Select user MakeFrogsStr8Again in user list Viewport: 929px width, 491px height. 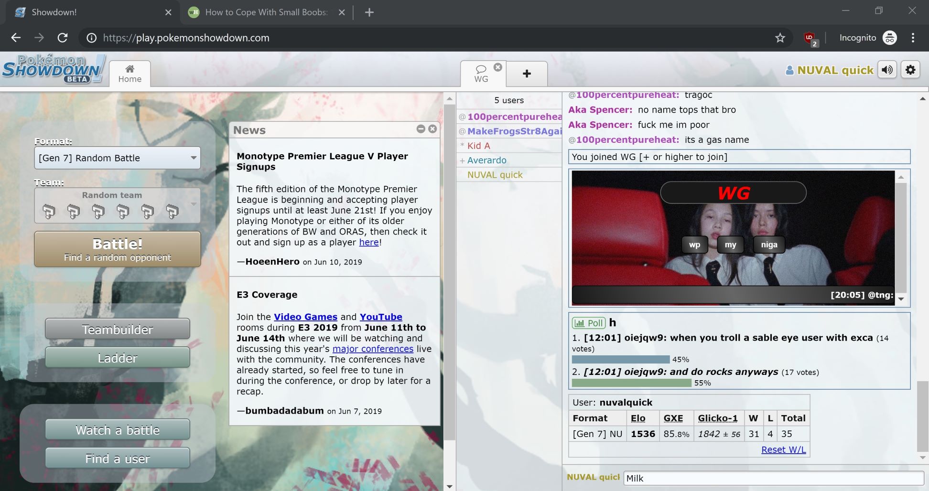point(509,131)
